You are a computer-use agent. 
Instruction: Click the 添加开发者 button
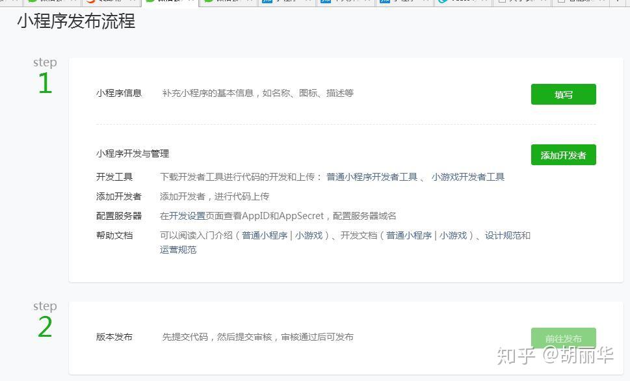point(562,155)
